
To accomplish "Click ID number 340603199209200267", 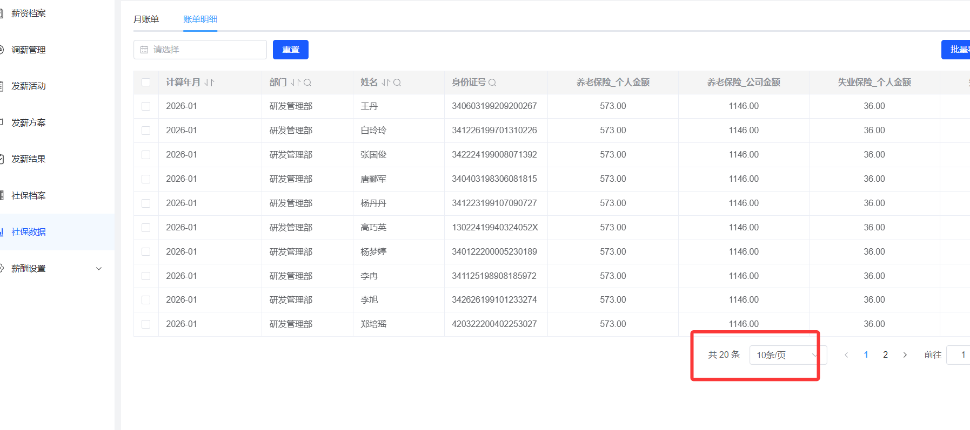I will click(x=494, y=106).
